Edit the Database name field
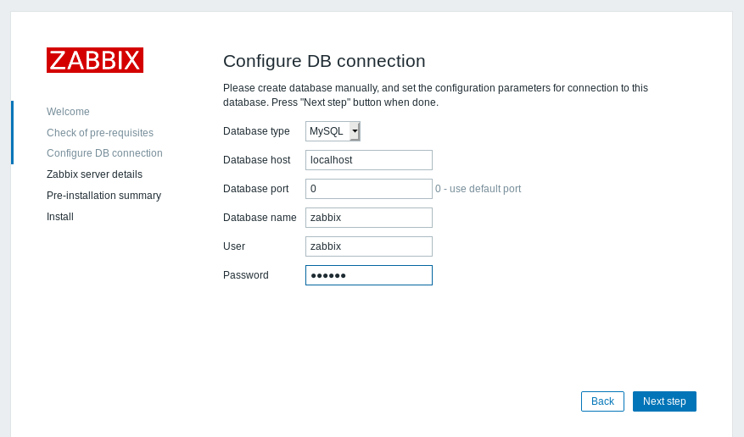The image size is (744, 437). click(x=369, y=218)
